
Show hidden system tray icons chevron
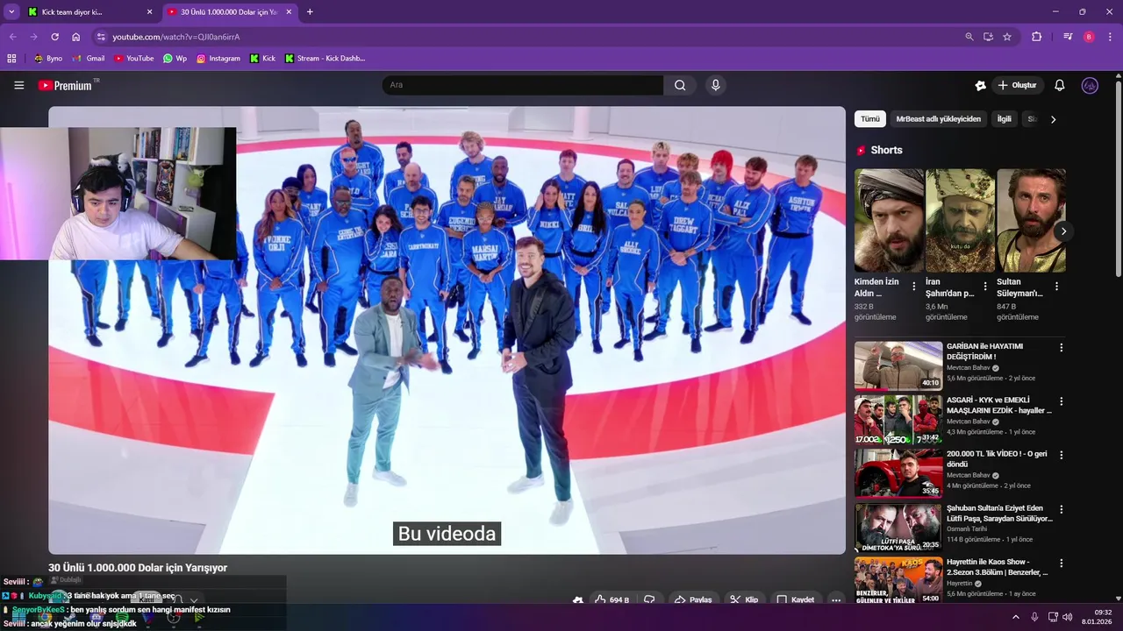click(1016, 617)
